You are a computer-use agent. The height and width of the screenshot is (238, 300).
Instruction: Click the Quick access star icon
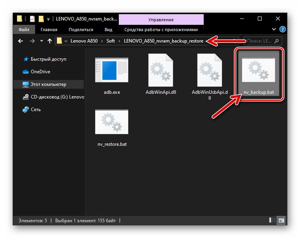point(26,59)
